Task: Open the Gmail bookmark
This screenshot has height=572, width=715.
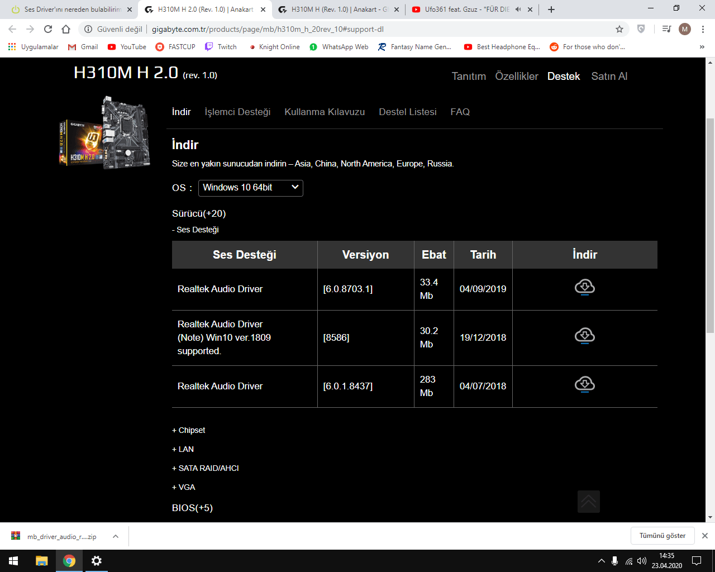Action: click(x=83, y=47)
